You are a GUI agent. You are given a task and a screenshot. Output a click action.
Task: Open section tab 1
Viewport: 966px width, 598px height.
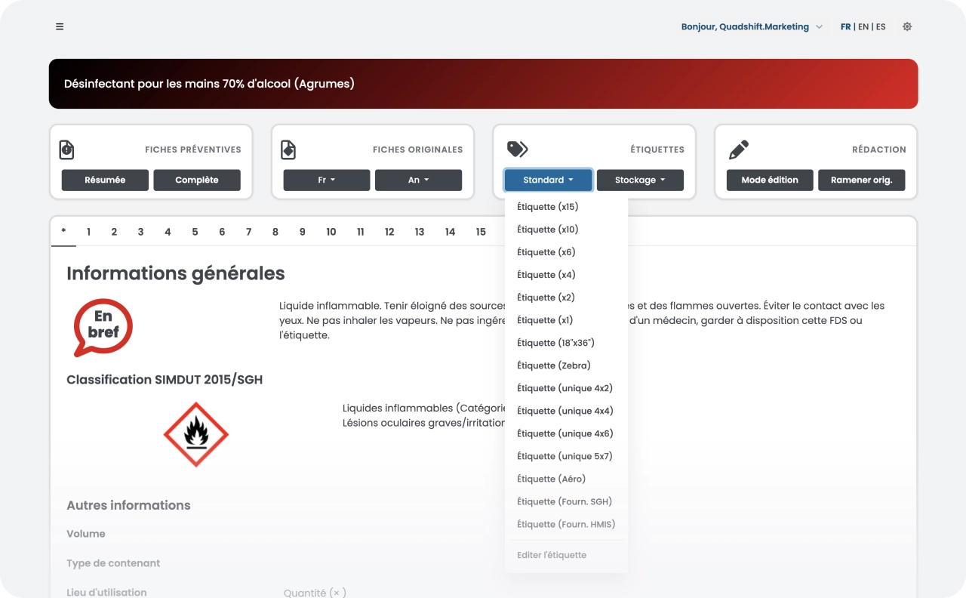[x=88, y=232]
